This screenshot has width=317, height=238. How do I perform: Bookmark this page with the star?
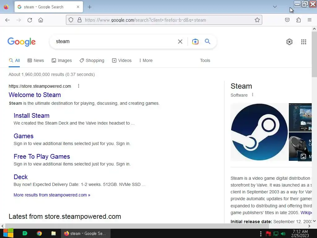(x=257, y=20)
